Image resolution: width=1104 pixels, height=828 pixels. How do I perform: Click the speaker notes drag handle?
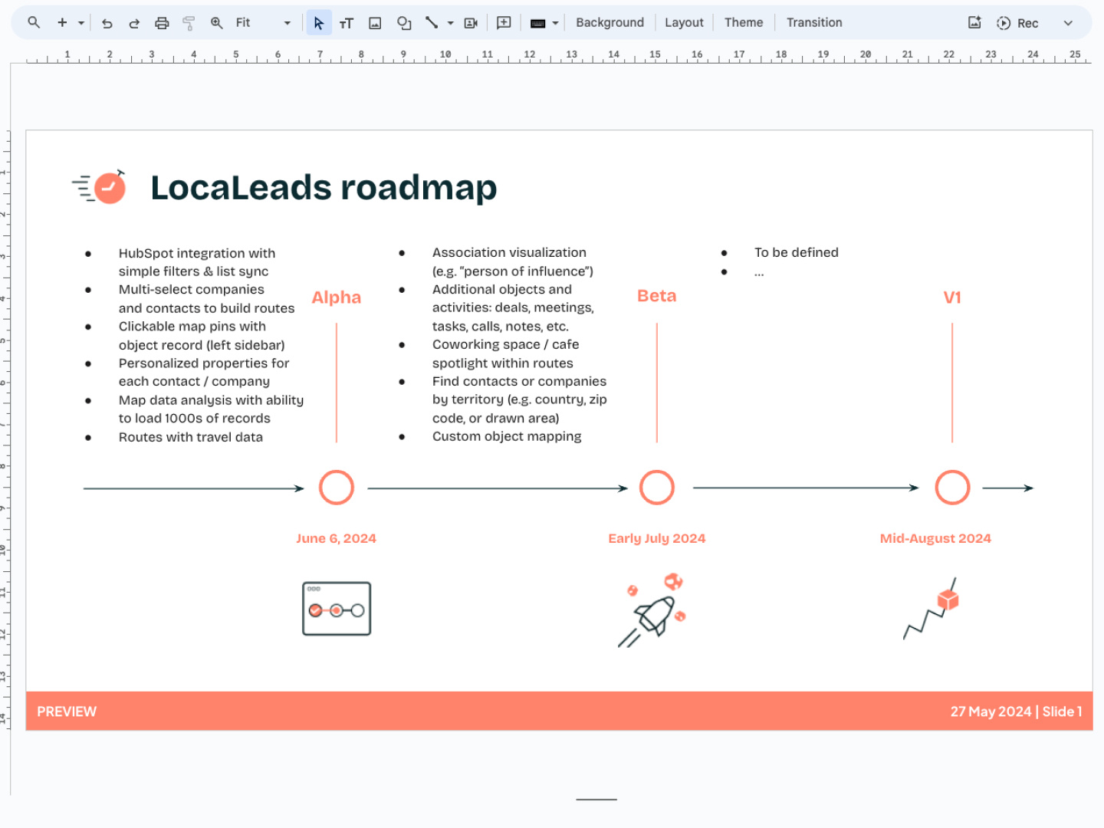[x=596, y=799]
